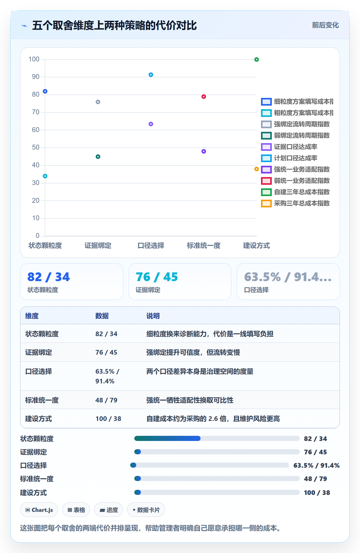Select the 表格 tag

(76, 510)
